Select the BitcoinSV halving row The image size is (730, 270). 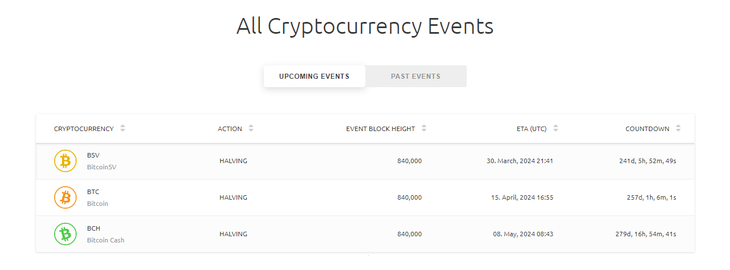coord(233,161)
